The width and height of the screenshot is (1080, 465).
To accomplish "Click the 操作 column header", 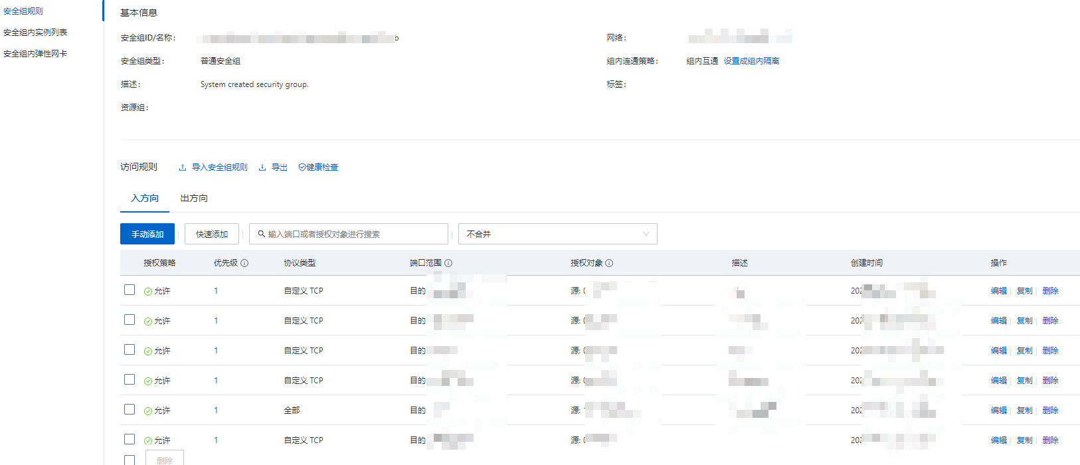I will pos(999,263).
